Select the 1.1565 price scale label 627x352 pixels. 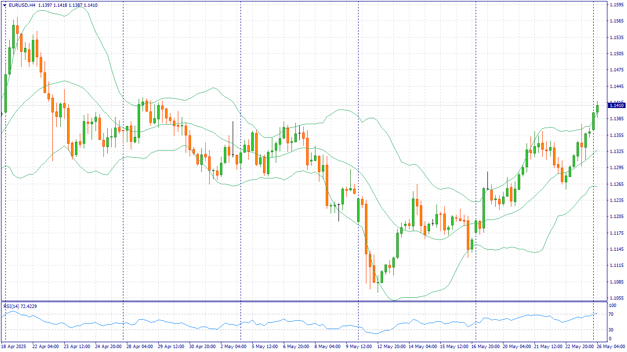[x=616, y=21]
